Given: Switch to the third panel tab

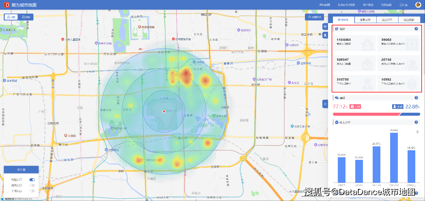Looking at the screenshot, I should [x=387, y=20].
